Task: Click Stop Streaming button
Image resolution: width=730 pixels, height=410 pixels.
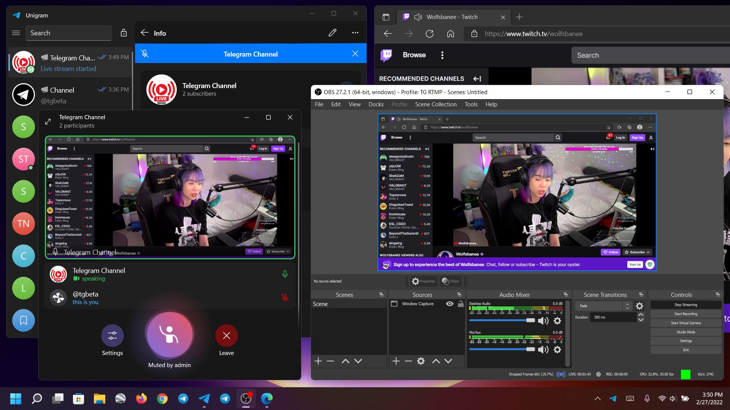Action: point(686,304)
